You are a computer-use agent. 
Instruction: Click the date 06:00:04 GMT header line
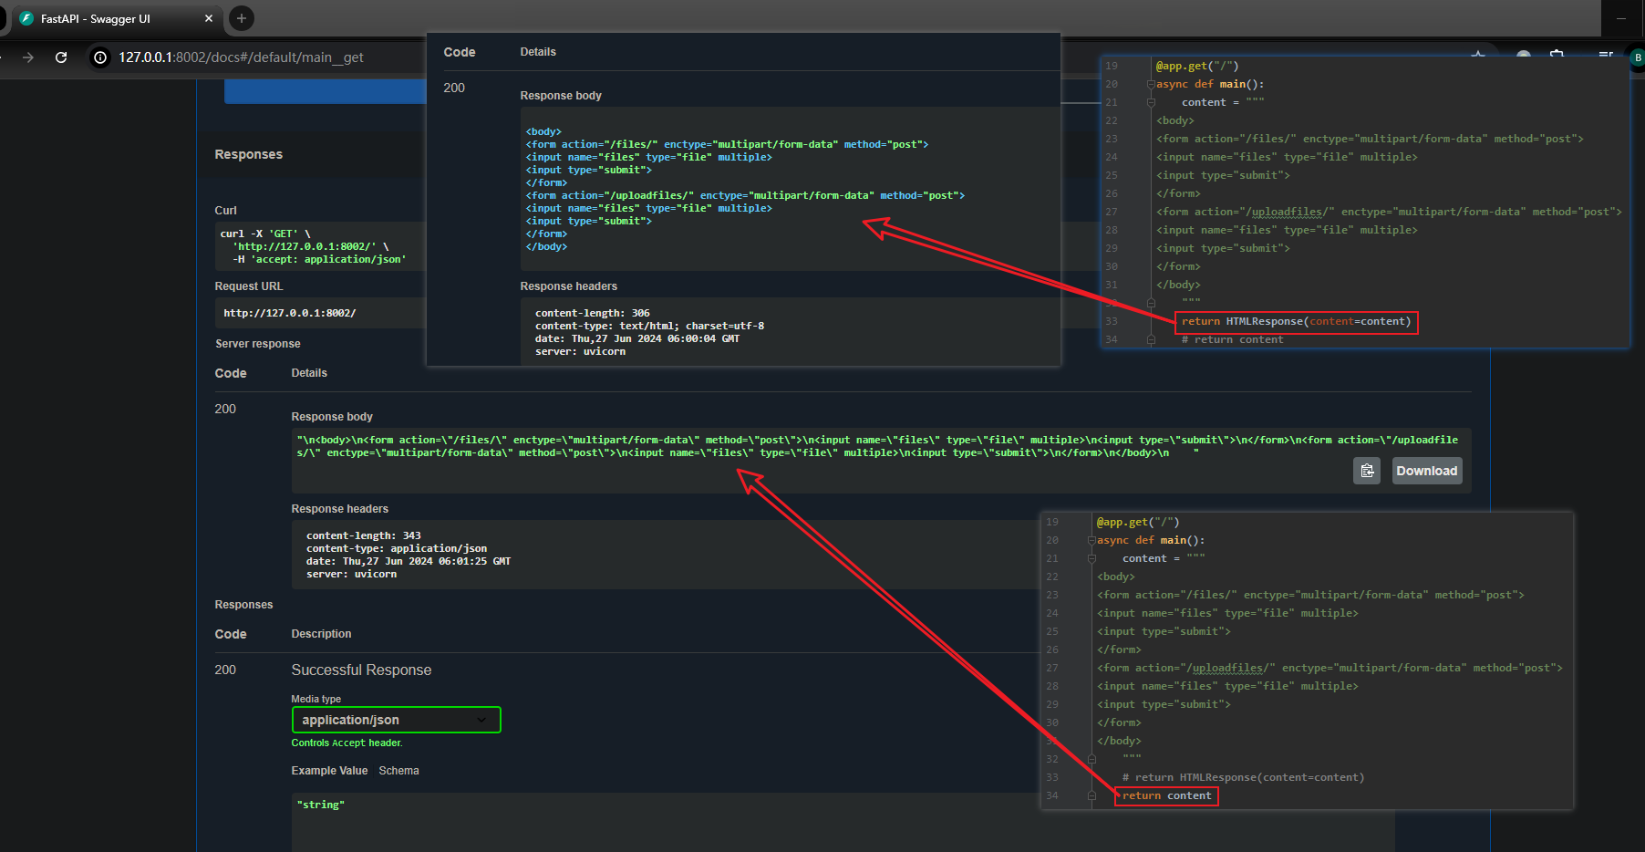coord(637,338)
